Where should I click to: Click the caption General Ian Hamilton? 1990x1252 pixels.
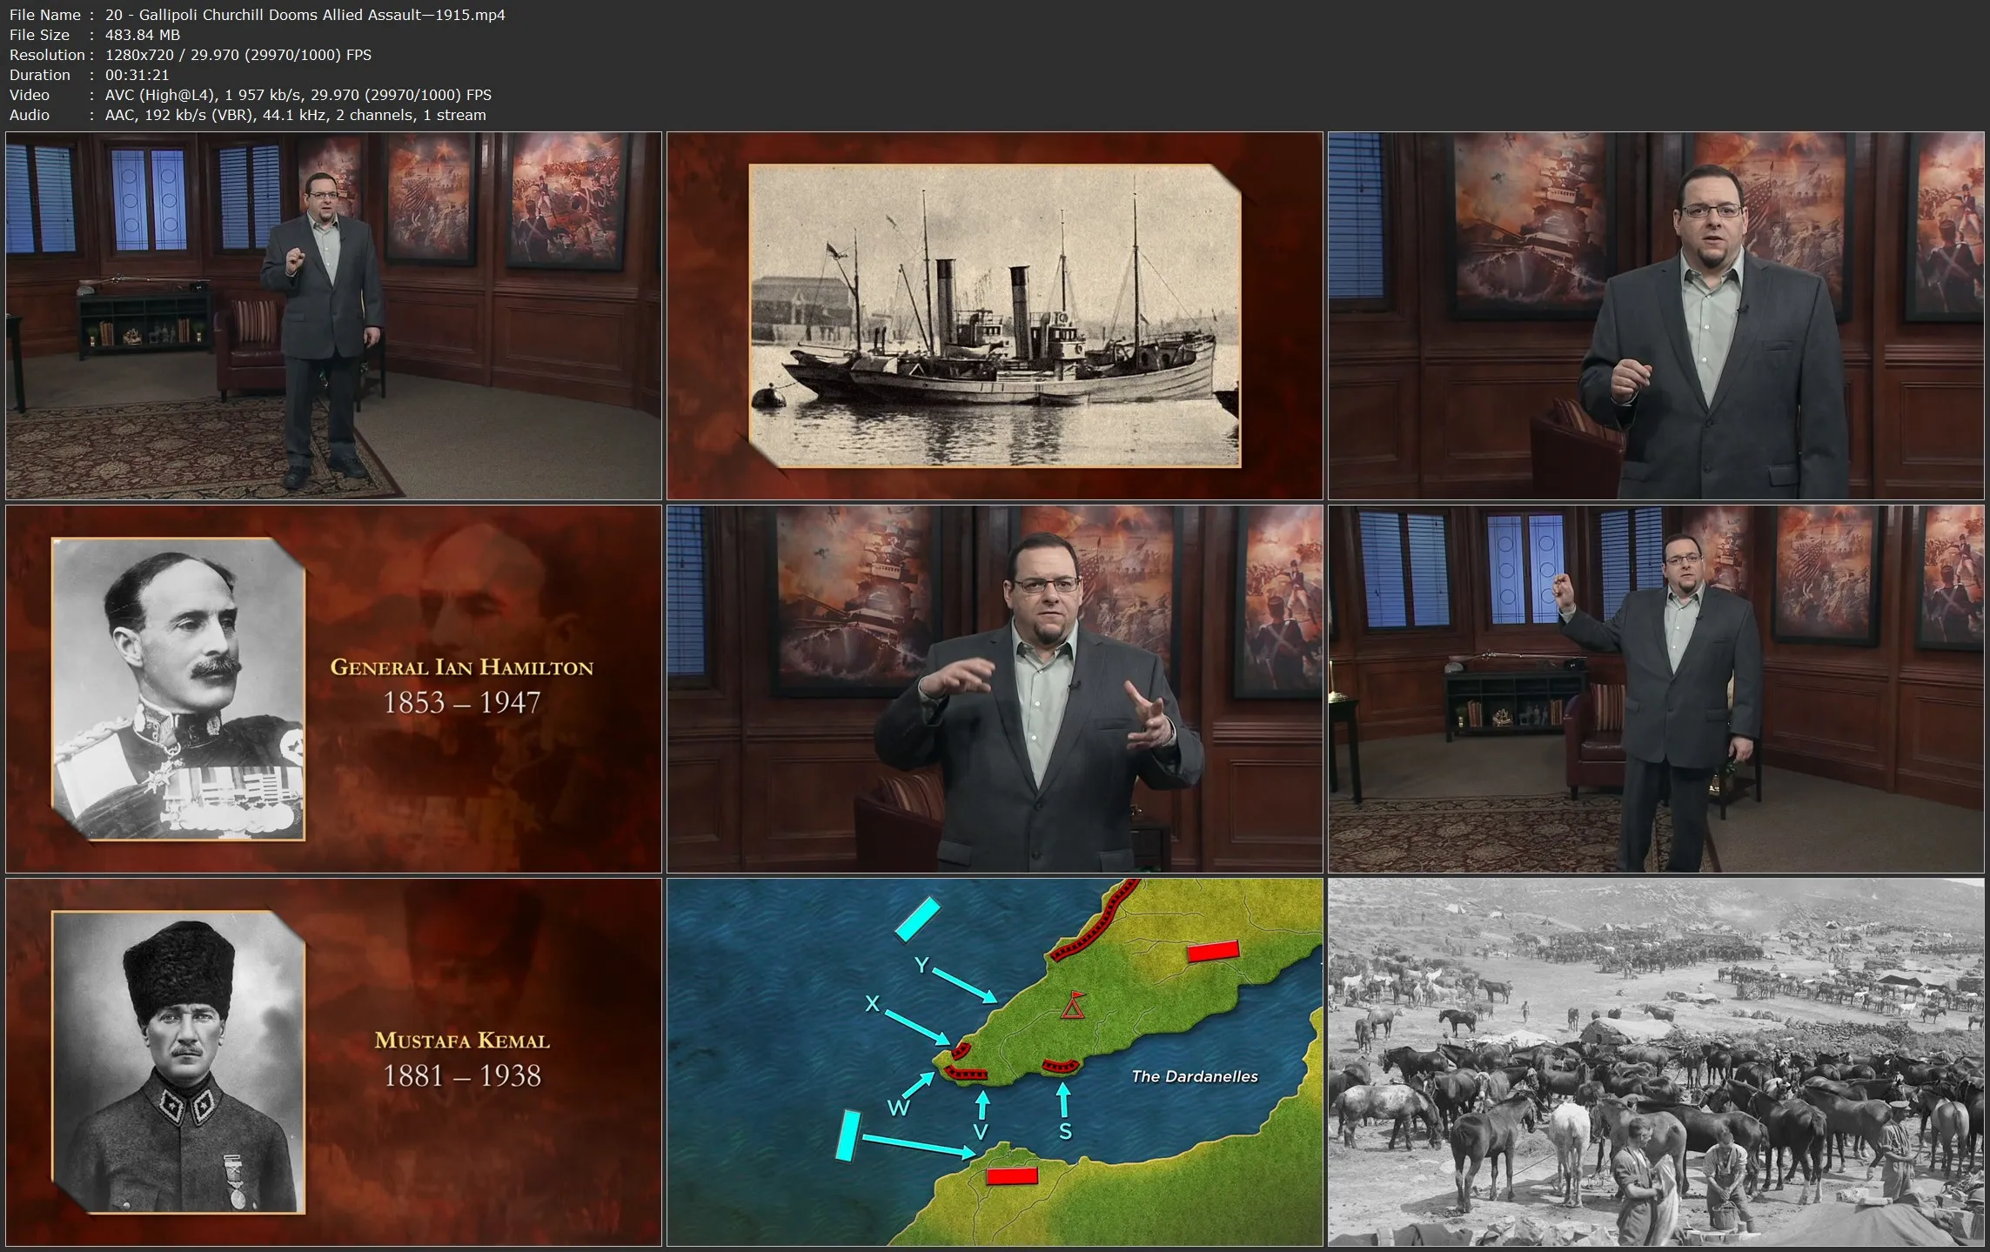point(462,667)
